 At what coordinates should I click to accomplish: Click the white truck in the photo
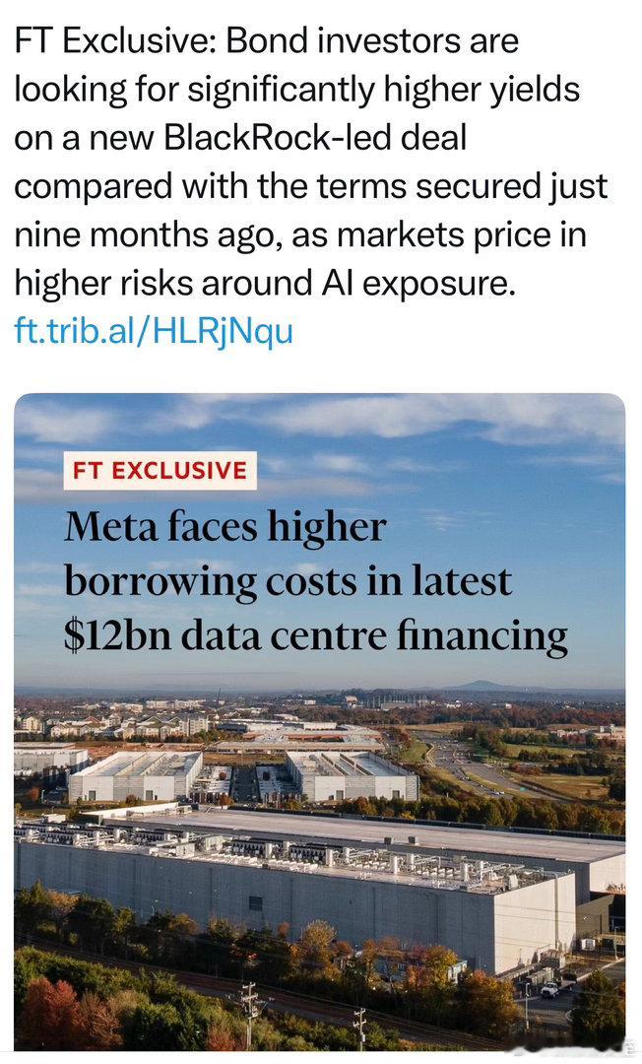549,990
